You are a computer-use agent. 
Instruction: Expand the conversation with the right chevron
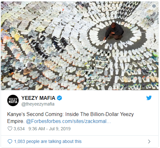tap(149, 141)
